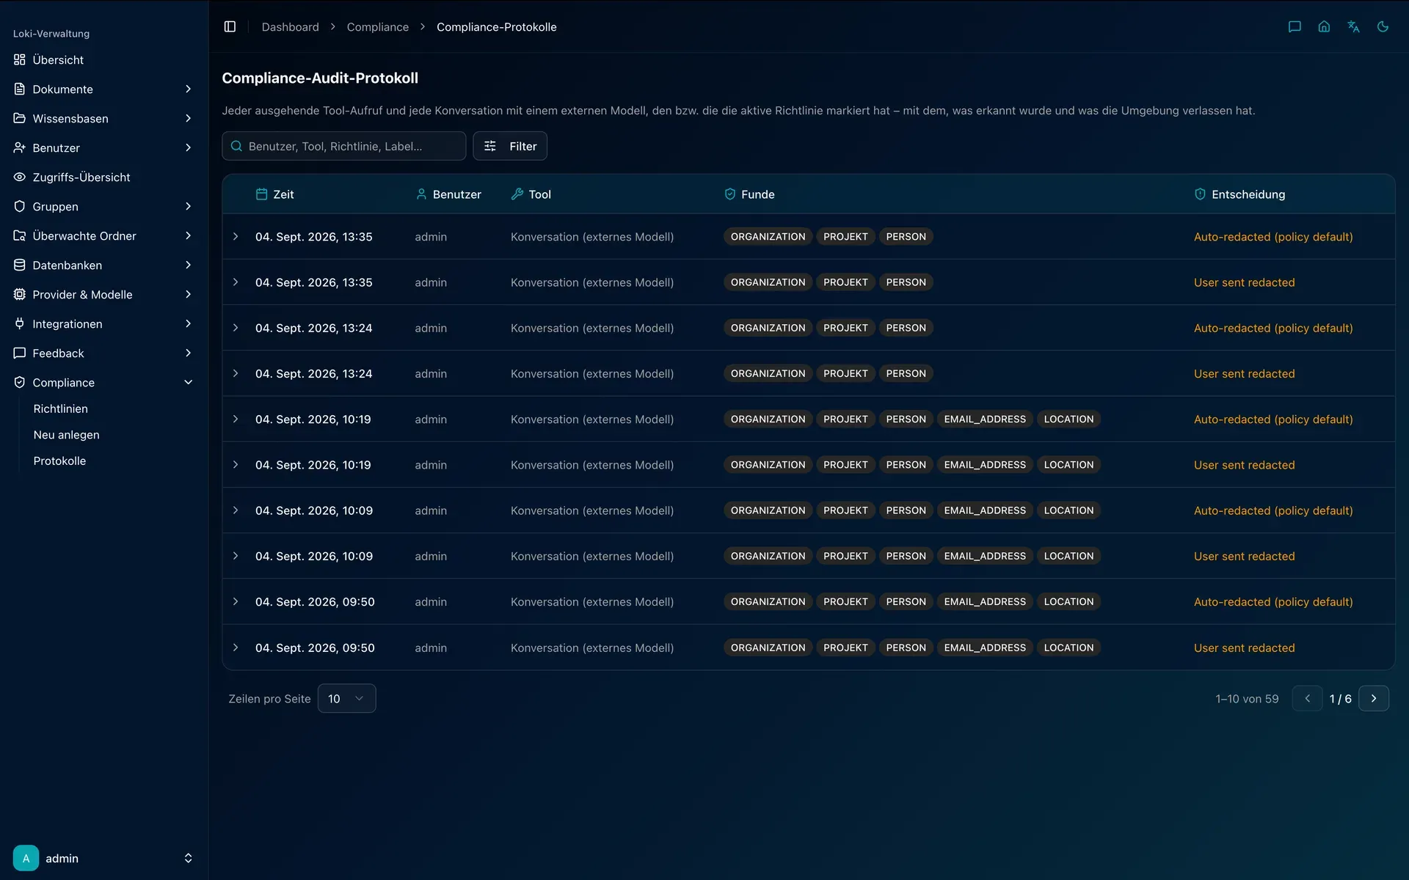Expand first row at 04. Sept. 2026, 10:19
The width and height of the screenshot is (1409, 880).
click(x=236, y=419)
